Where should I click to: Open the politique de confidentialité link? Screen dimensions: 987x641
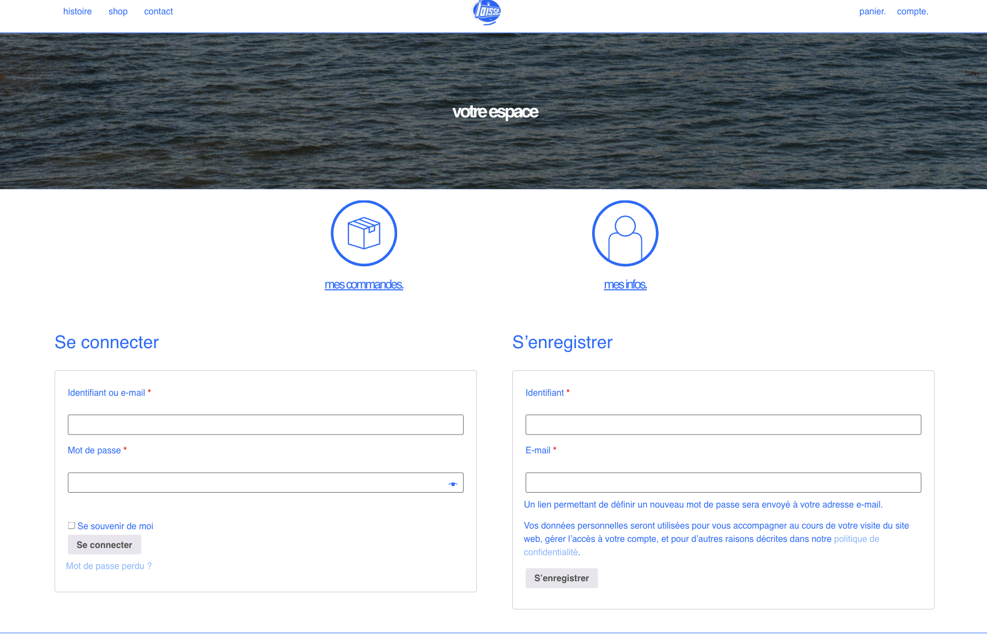[856, 539]
